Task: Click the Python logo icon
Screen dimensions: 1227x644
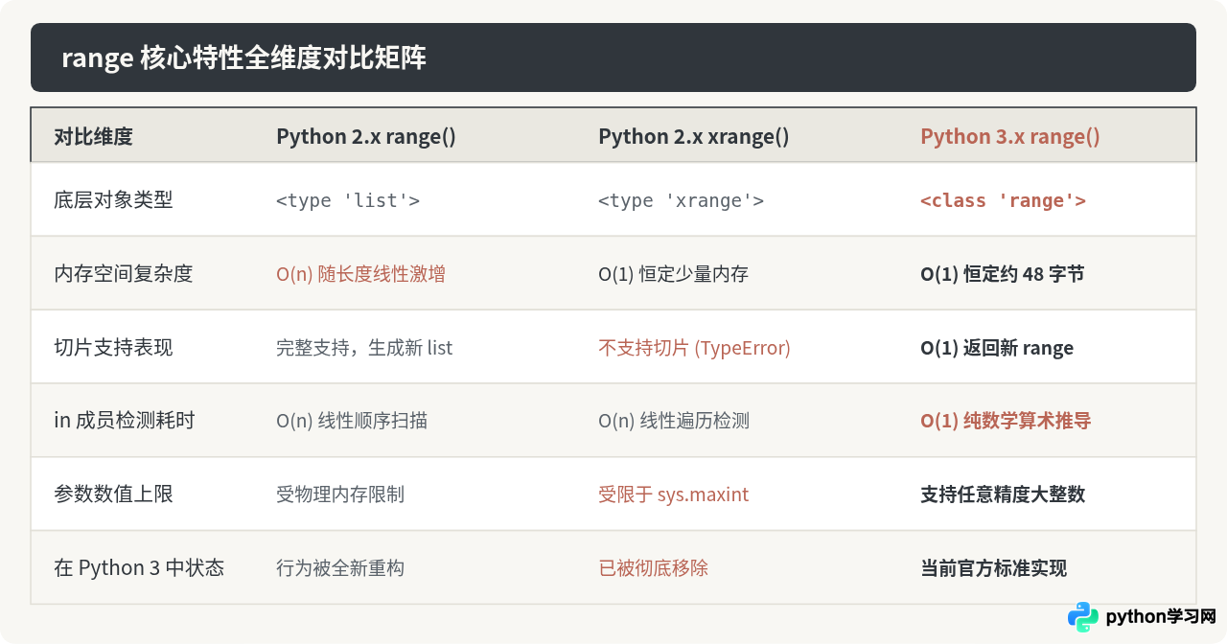Action: [1083, 617]
